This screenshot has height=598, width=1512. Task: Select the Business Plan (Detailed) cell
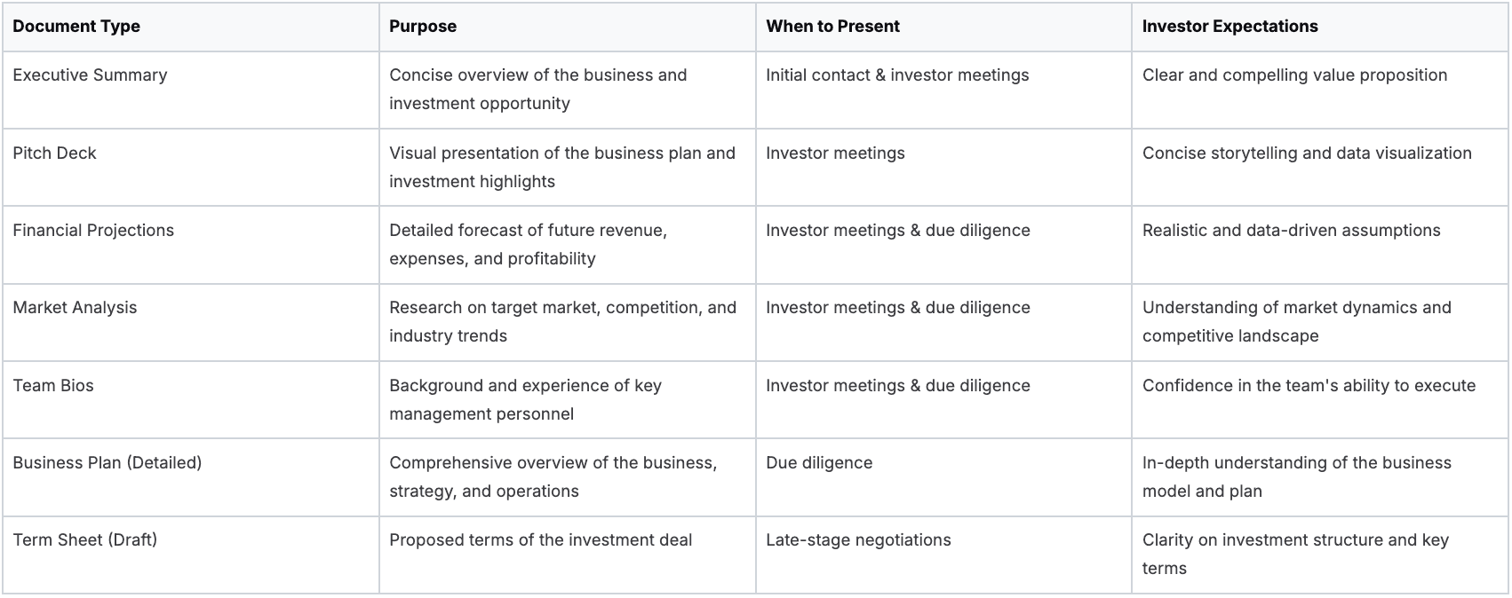107,463
